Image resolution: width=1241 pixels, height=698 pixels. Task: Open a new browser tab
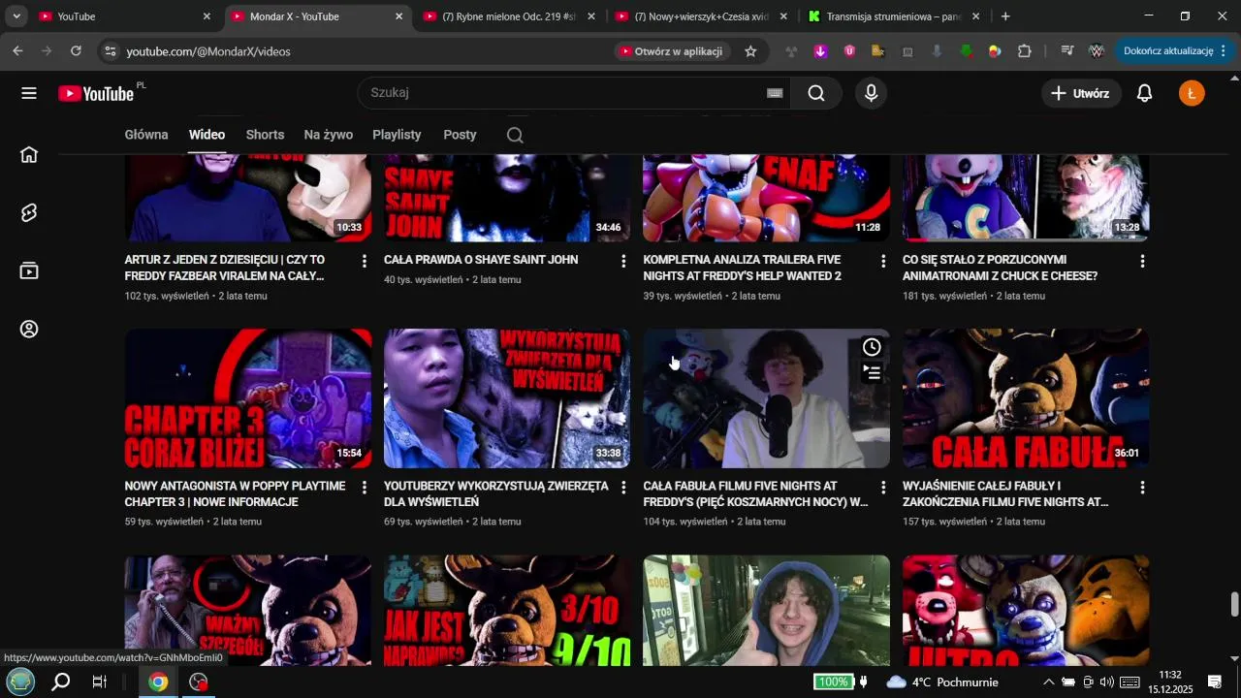click(x=1005, y=16)
